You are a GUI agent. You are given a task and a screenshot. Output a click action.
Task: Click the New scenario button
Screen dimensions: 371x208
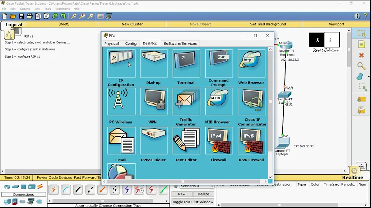182,194
